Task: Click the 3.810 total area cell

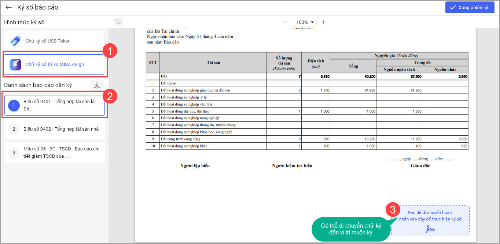Action: 316,76
